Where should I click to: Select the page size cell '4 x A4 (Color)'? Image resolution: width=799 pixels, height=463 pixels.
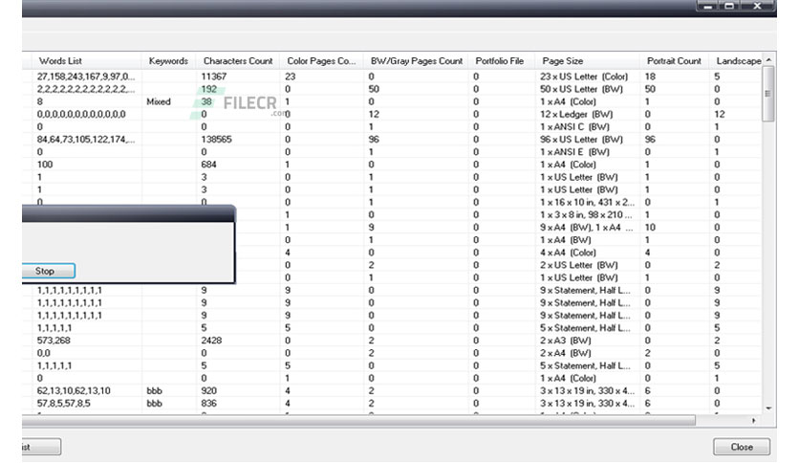click(568, 253)
